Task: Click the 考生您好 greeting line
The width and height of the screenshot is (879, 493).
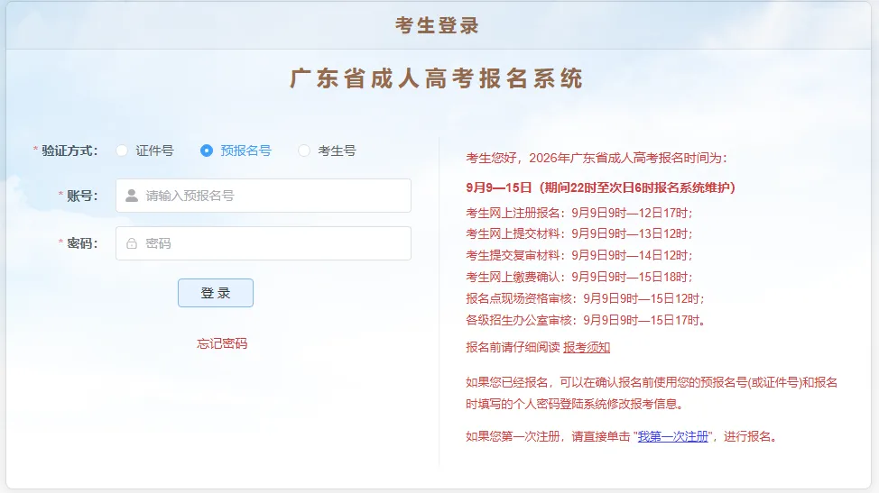Action: pyautogui.click(x=597, y=158)
